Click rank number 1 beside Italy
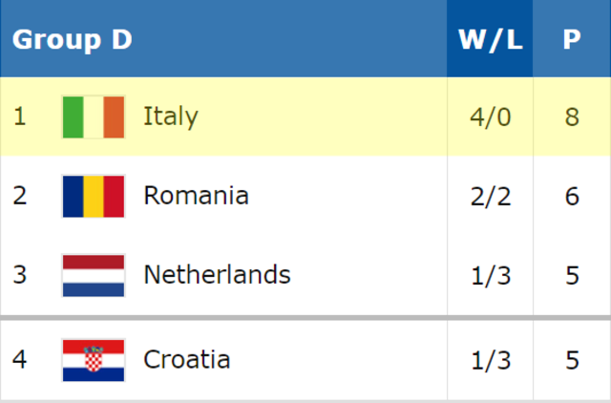Screen dimensions: 611x403 point(19,117)
